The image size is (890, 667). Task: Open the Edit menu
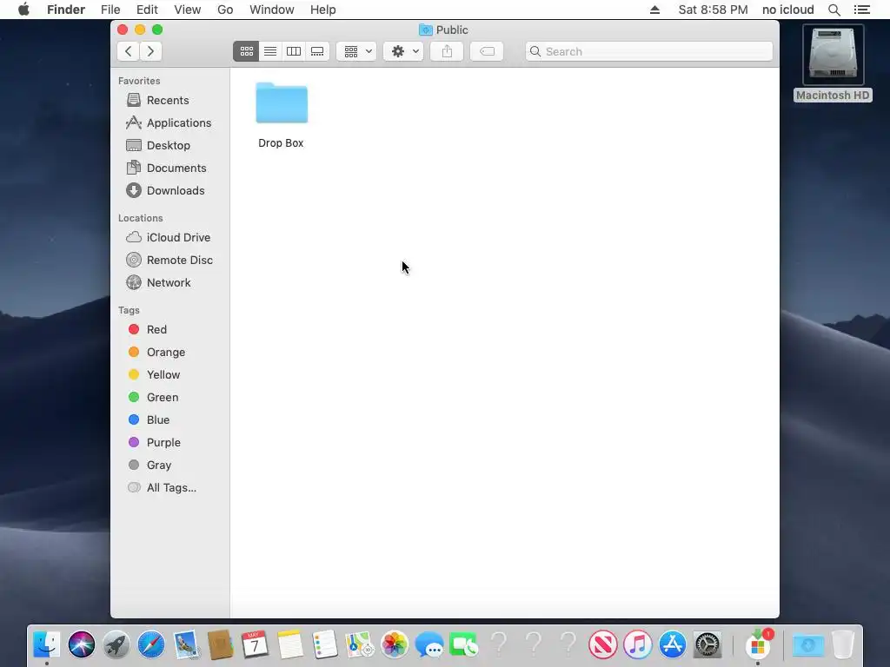pyautogui.click(x=147, y=10)
